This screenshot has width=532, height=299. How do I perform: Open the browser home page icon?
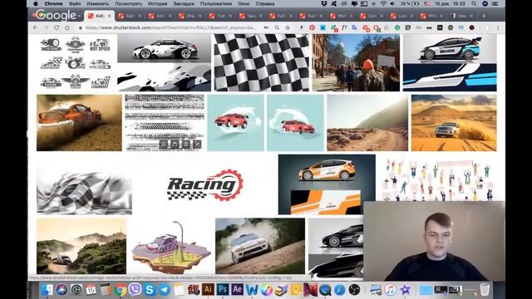tap(67, 27)
